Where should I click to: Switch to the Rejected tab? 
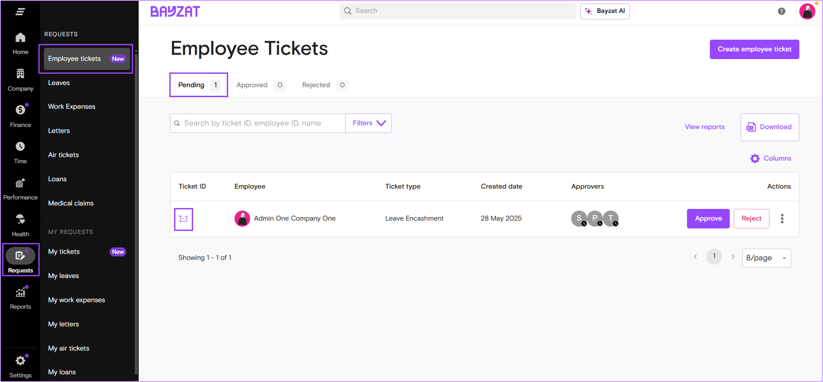tap(316, 85)
